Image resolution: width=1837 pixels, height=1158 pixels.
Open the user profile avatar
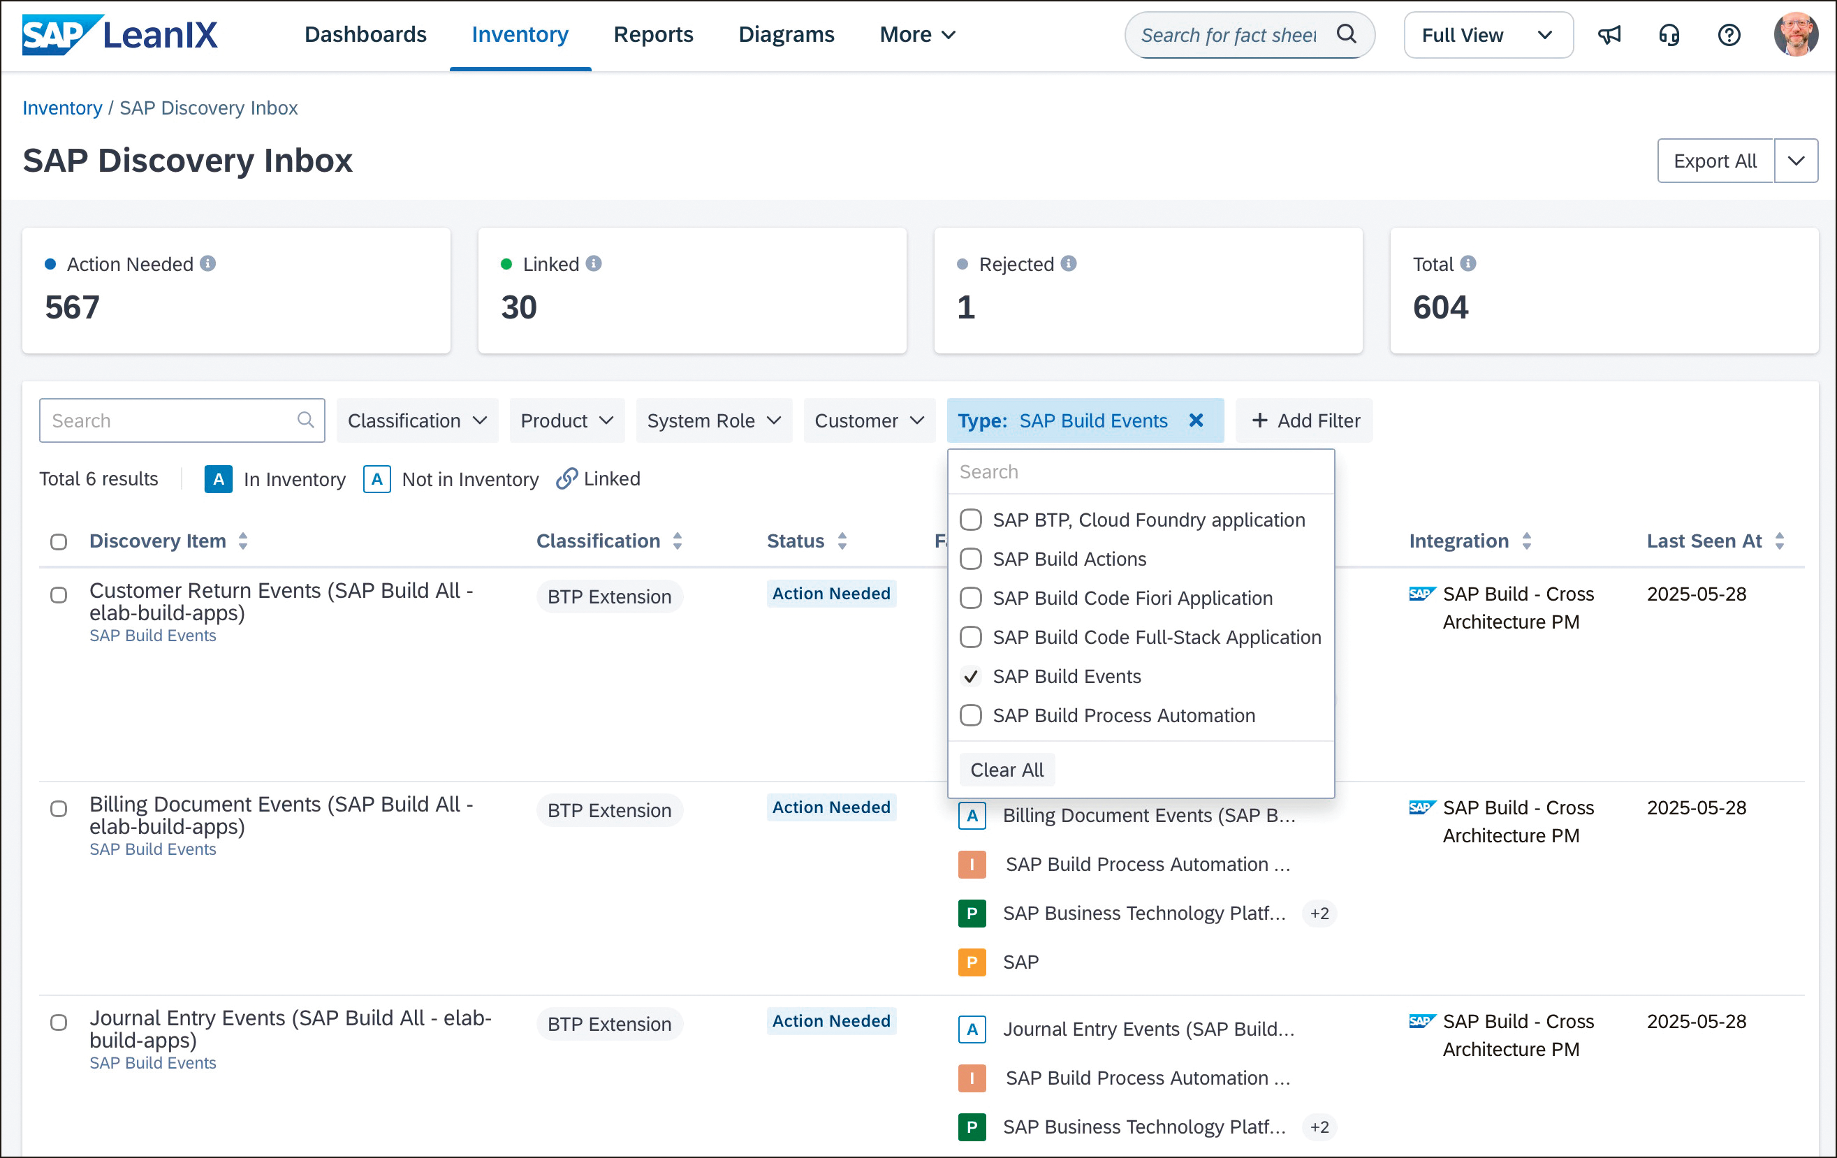click(x=1796, y=35)
